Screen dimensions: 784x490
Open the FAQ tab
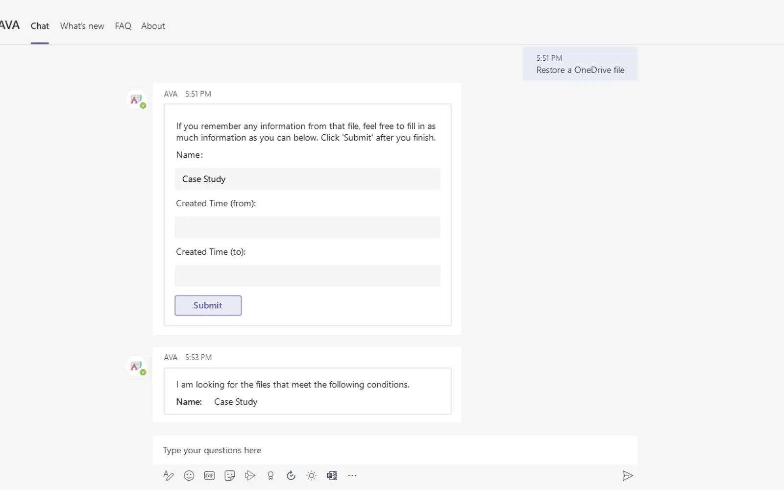[123, 26]
